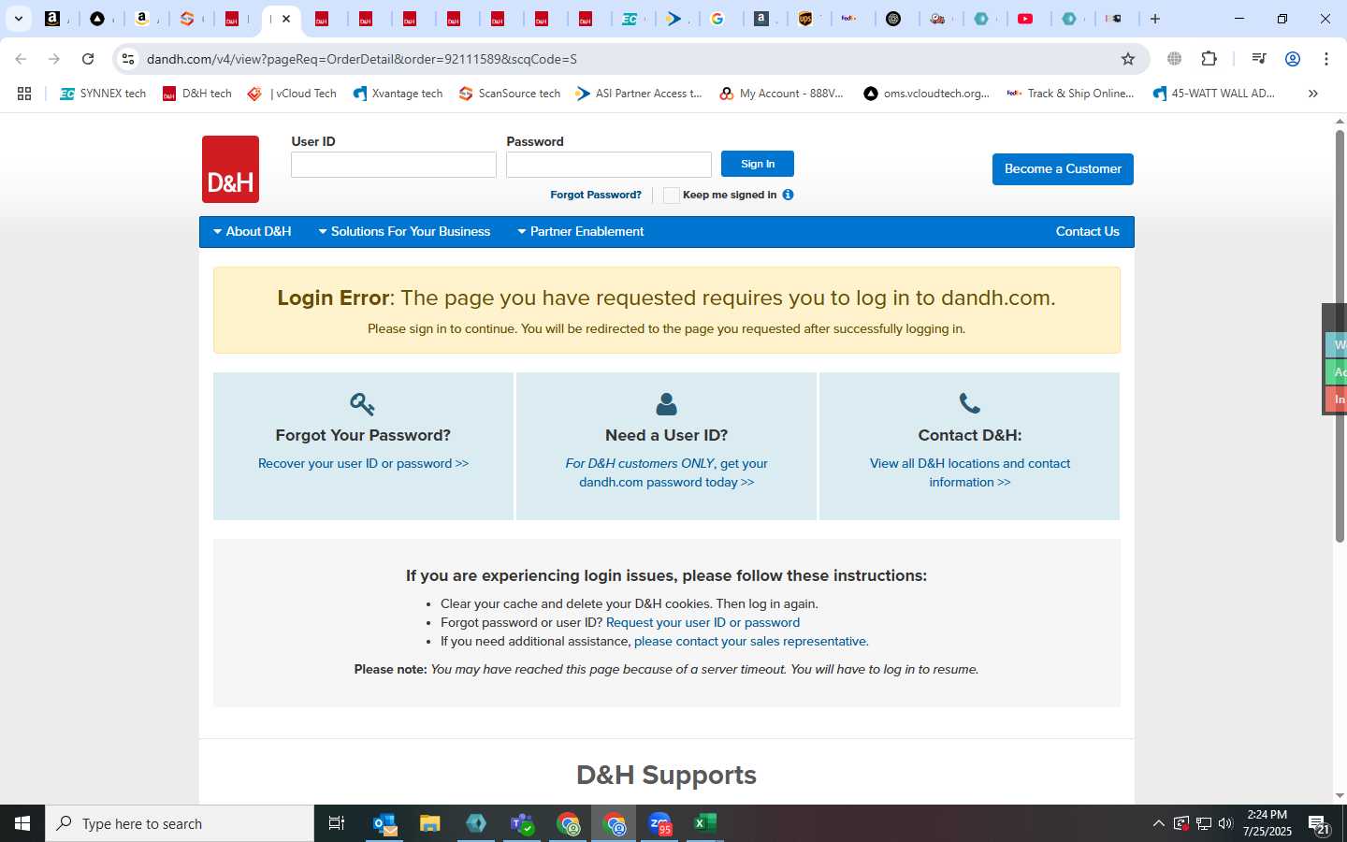Show more bookmarks with the double chevron
Viewport: 1347px width, 842px height.
pyautogui.click(x=1313, y=94)
